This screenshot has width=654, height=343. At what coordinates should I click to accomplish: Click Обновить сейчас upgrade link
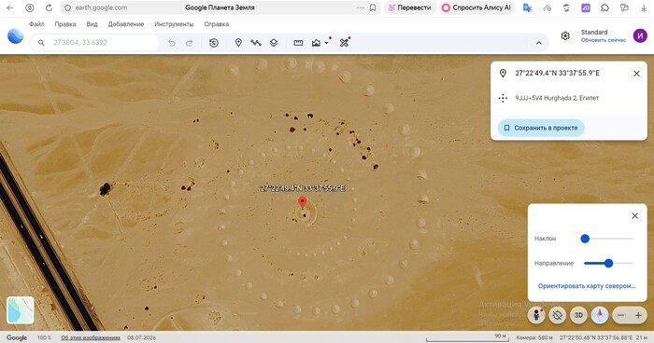[x=604, y=40]
